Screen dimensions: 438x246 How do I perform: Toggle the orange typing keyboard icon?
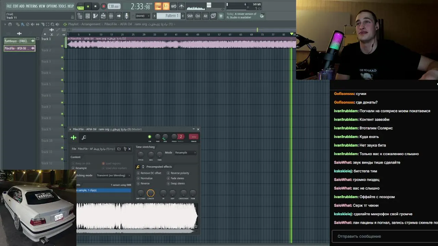(158, 6)
